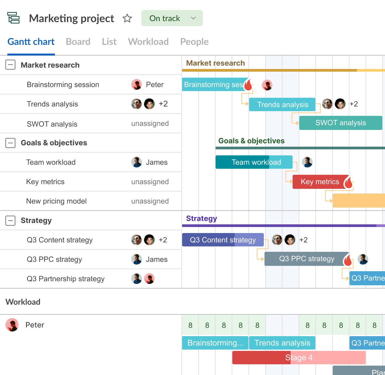385x375 pixels.
Task: Collapse the Strategy section
Action: pyautogui.click(x=10, y=220)
